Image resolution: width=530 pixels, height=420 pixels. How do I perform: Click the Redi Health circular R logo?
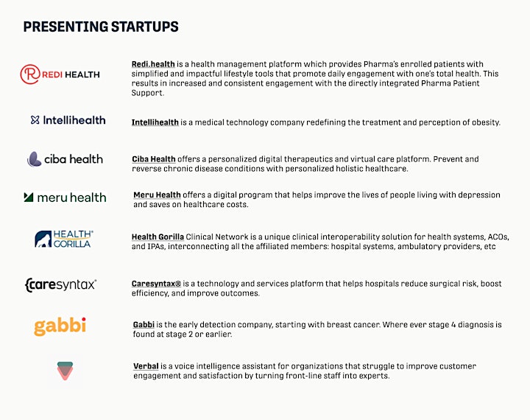(x=30, y=74)
